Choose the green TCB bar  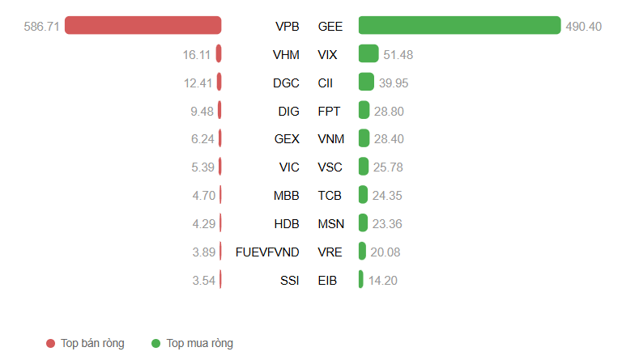(363, 195)
